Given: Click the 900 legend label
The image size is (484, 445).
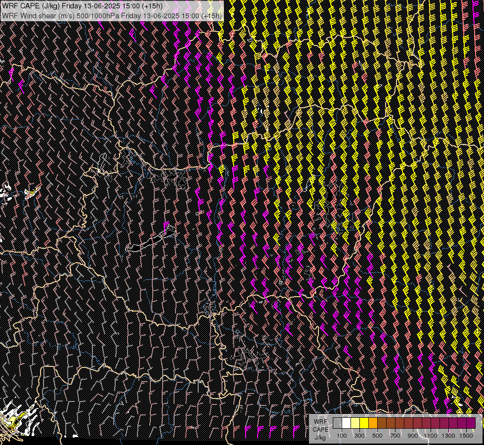Looking at the screenshot, I should pos(413,436).
